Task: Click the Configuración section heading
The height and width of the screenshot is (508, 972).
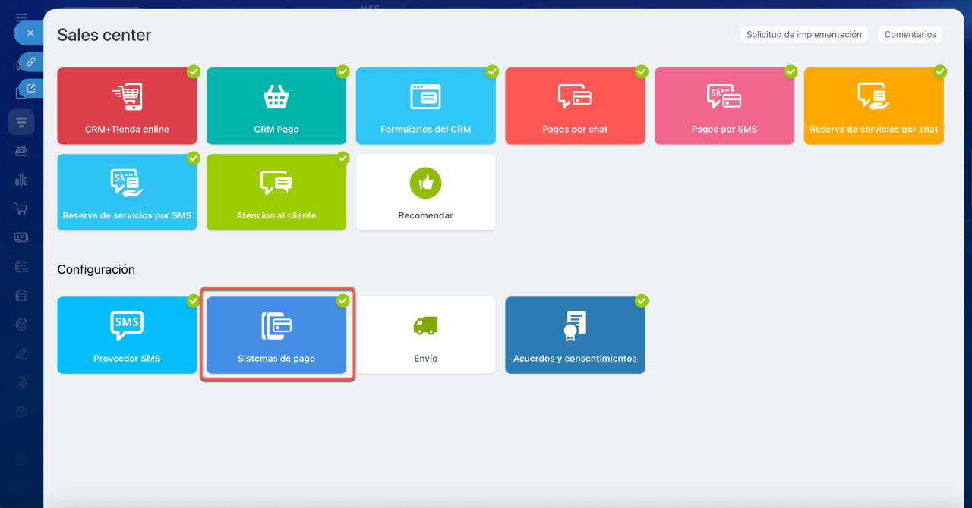Action: [x=96, y=269]
